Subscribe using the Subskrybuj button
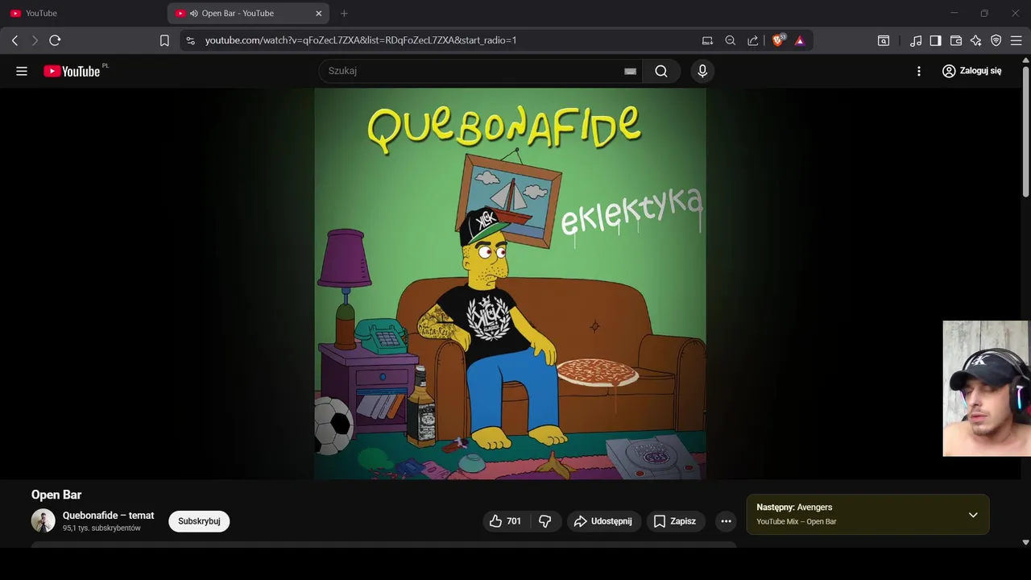The height and width of the screenshot is (580, 1031). pos(199,521)
